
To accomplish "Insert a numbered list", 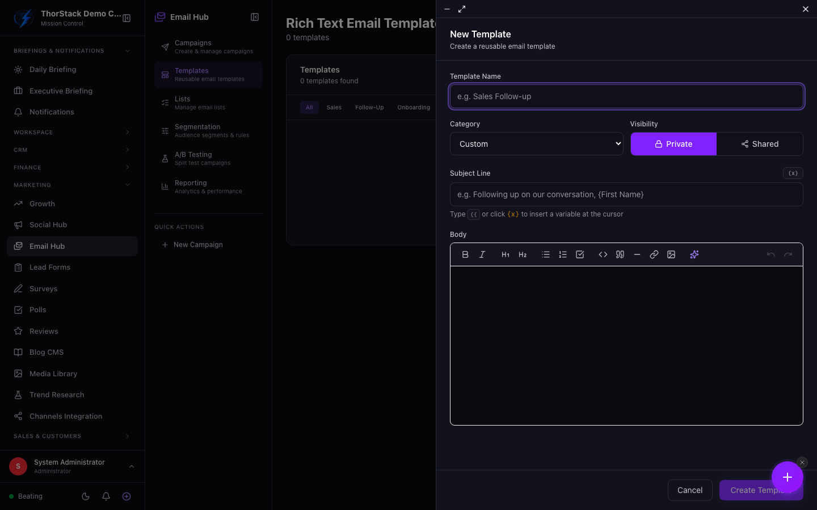I will tap(563, 254).
